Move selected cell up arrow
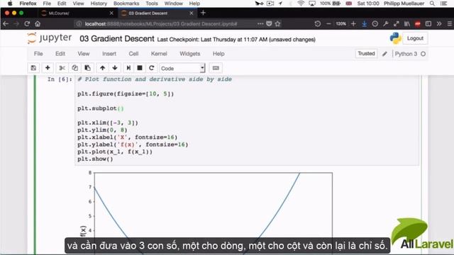454x255 pixels. point(102,68)
